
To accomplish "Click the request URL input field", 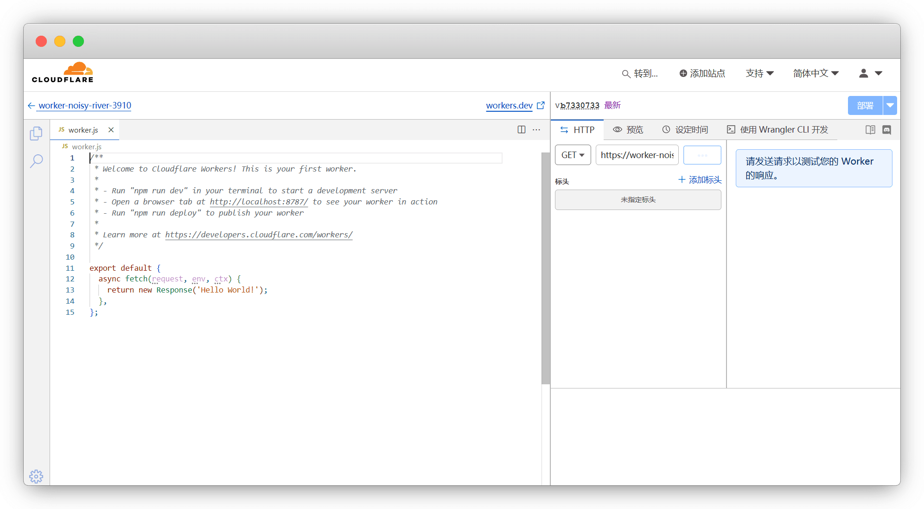I will point(637,155).
